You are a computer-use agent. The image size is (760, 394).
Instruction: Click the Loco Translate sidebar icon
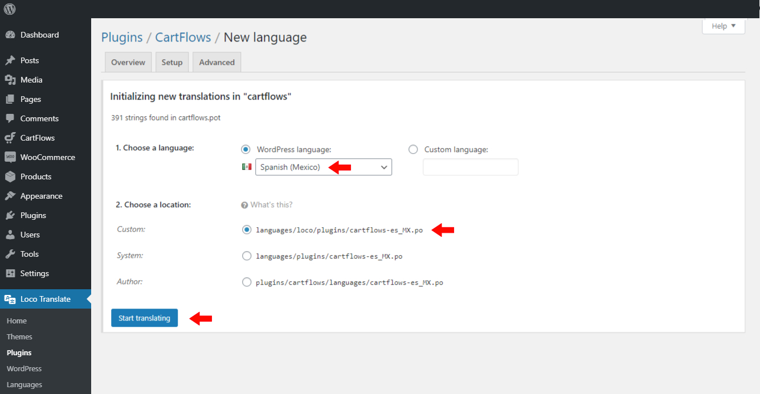(x=10, y=298)
